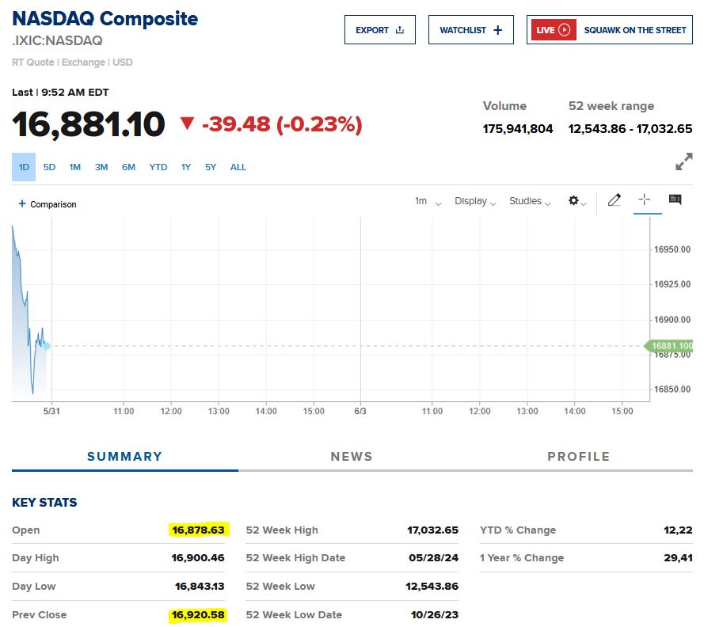
Task: Click the 6/3 date marker on chart axis
Action: tap(360, 411)
